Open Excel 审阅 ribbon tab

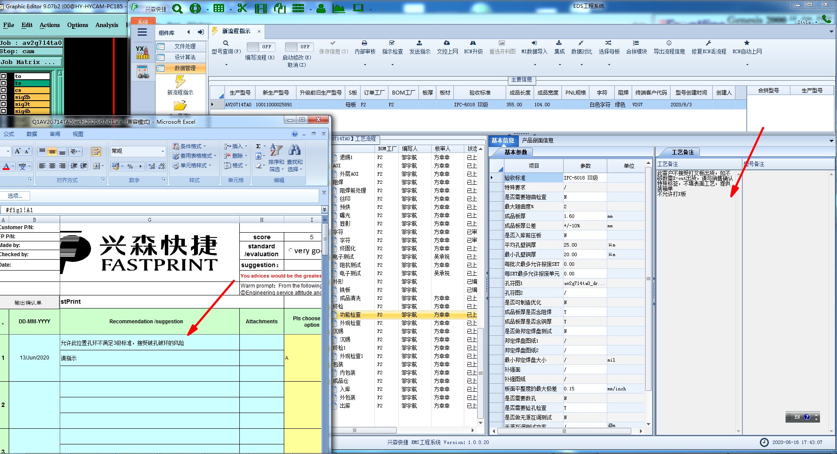[55, 134]
